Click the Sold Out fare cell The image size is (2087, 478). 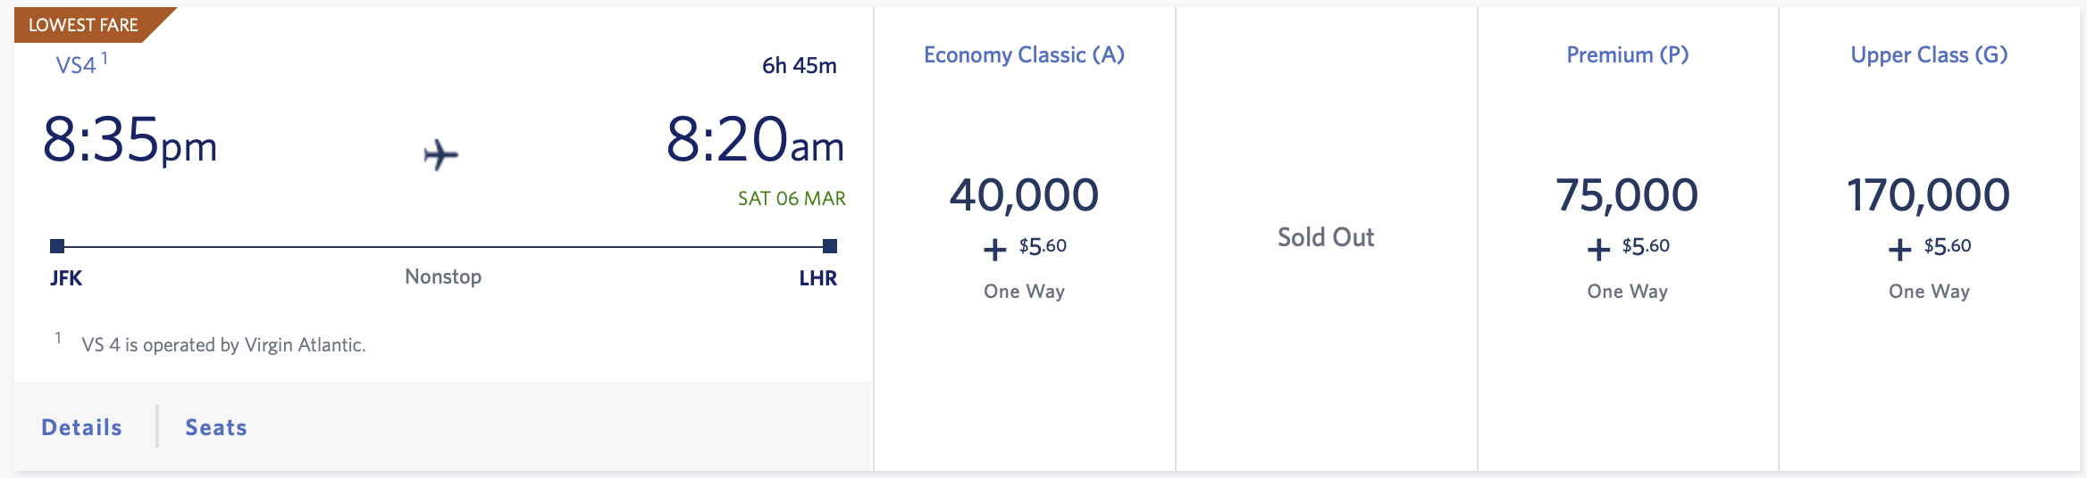tap(1326, 237)
